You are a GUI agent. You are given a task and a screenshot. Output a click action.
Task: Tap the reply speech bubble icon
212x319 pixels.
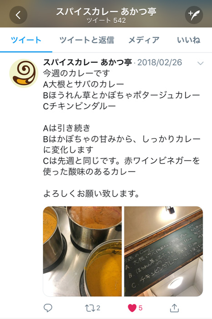tap(48, 308)
